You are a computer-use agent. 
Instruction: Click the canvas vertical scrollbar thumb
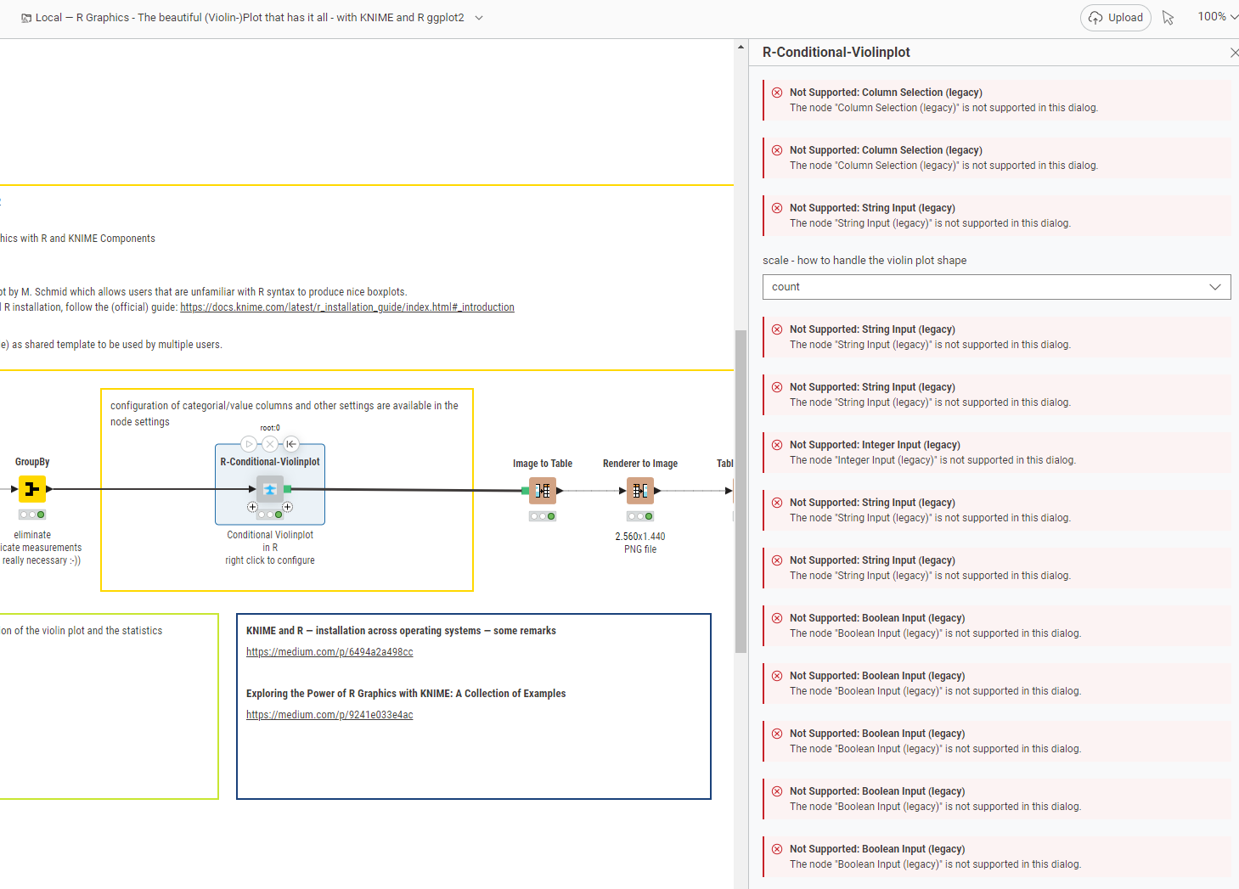point(741,491)
